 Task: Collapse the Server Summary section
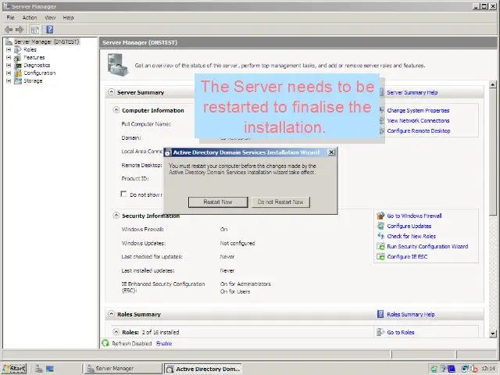coord(111,92)
